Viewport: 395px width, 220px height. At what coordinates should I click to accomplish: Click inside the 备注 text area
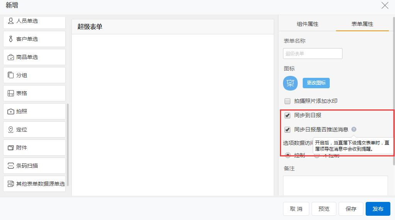click(335, 185)
